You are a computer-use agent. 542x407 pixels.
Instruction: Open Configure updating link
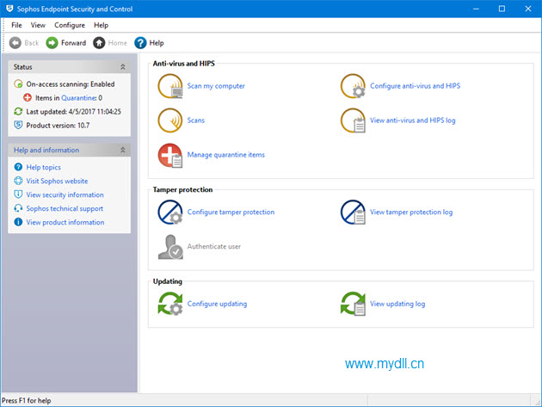tap(217, 304)
